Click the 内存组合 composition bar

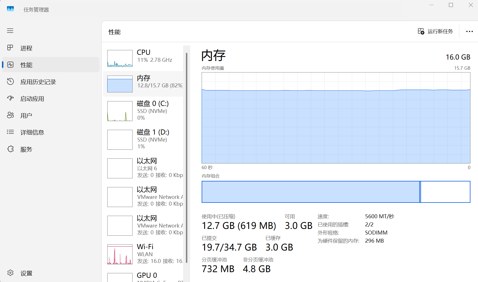tap(336, 192)
